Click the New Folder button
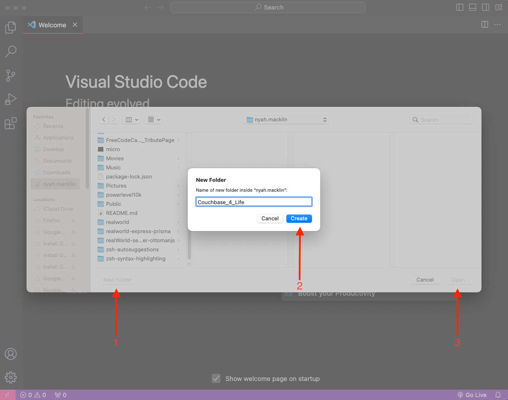The image size is (508, 400). click(117, 280)
